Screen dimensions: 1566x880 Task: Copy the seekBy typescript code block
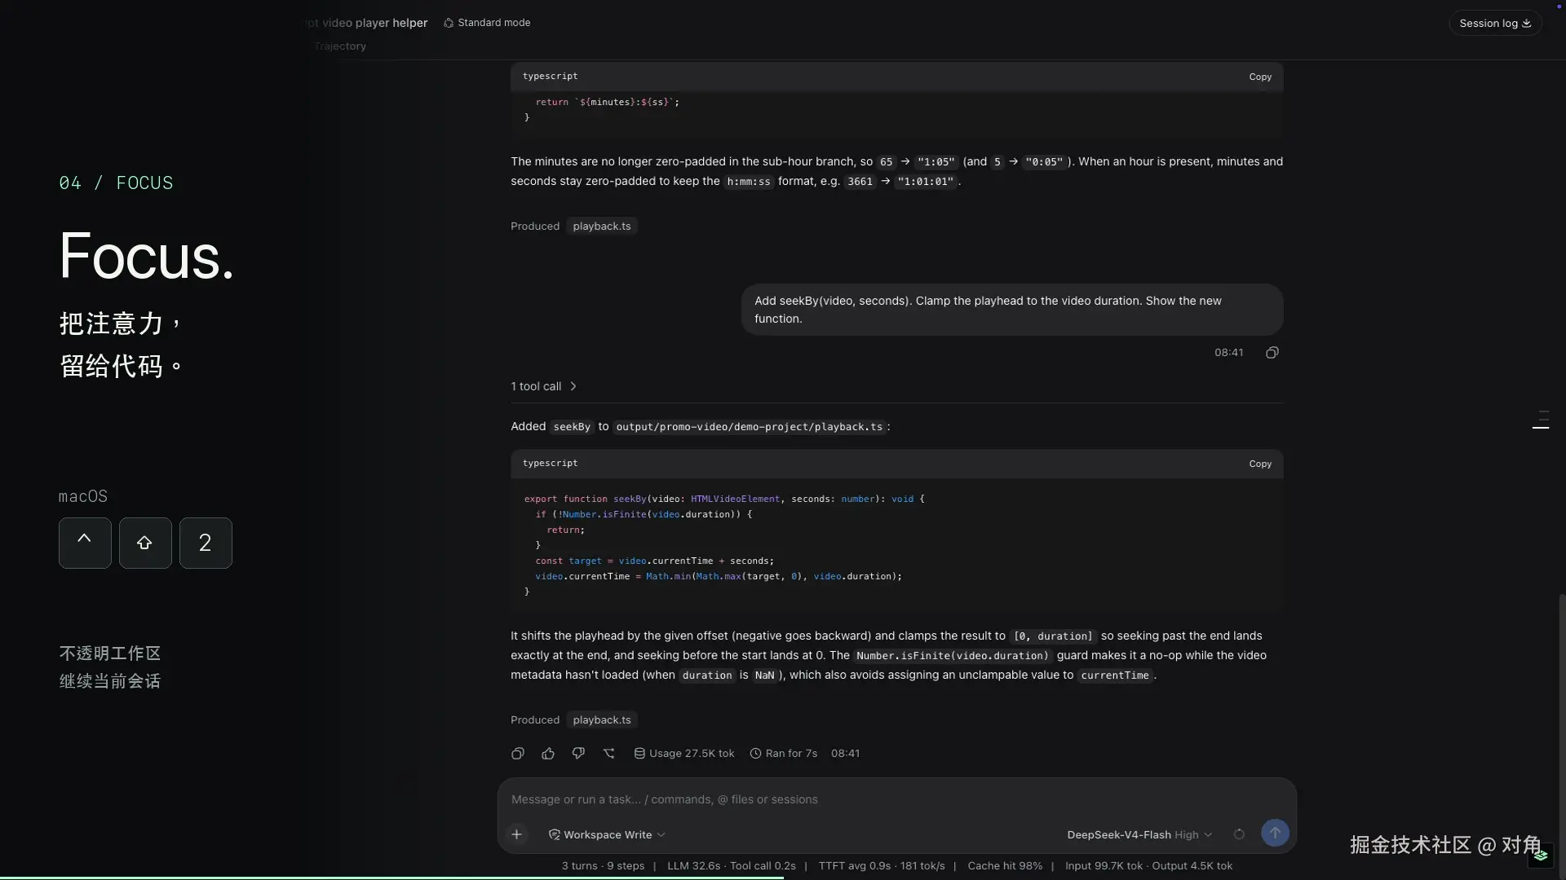[1260, 464]
